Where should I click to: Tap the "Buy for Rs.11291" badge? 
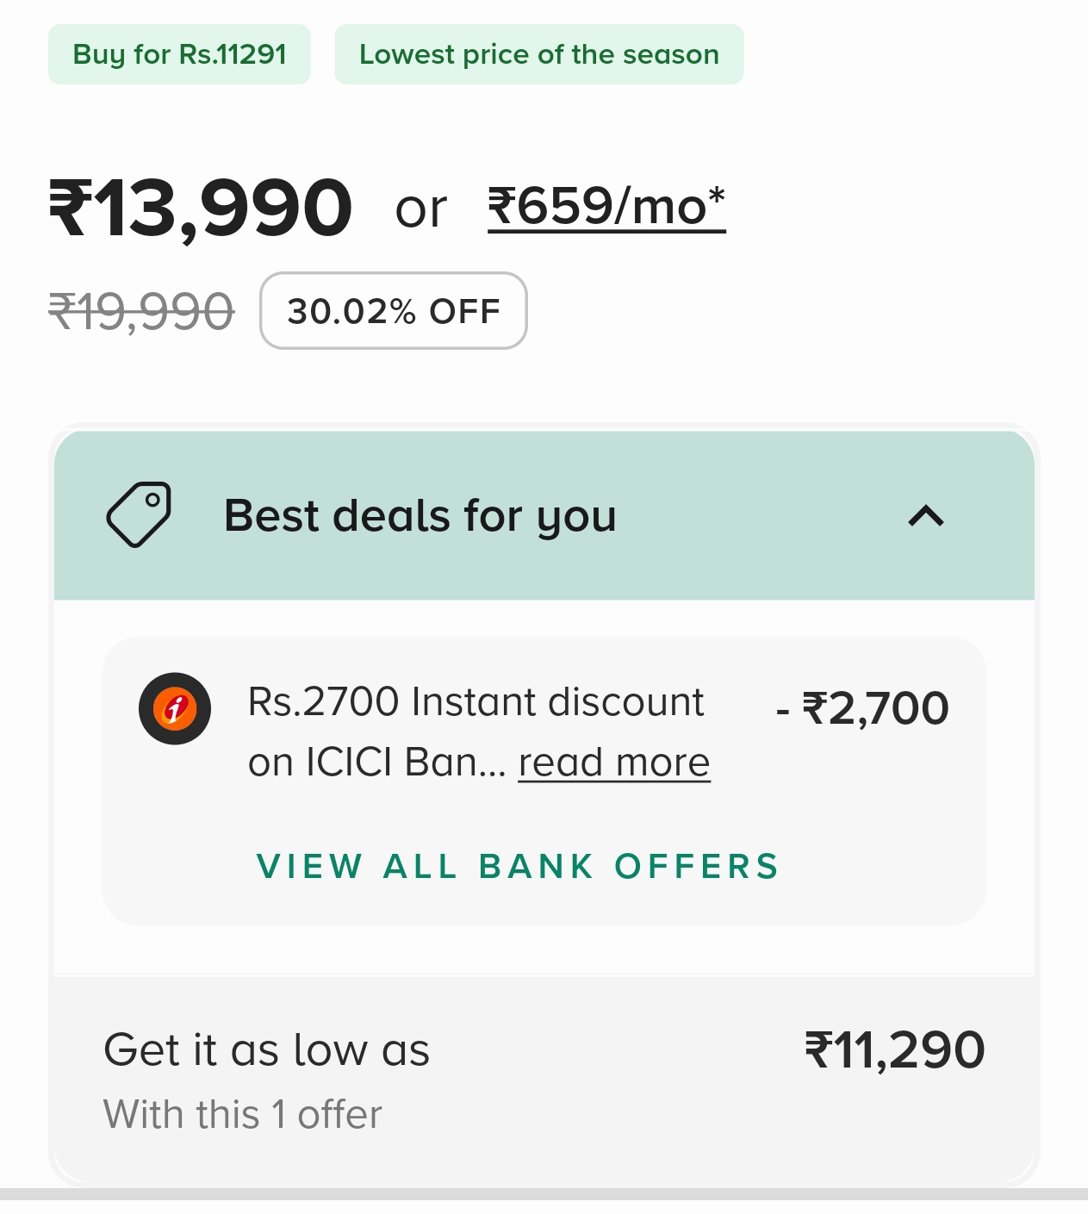coord(179,54)
